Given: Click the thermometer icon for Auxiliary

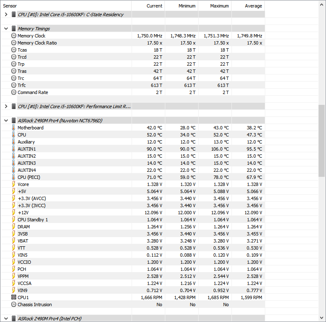Looking at the screenshot, I should pyautogui.click(x=13, y=142).
